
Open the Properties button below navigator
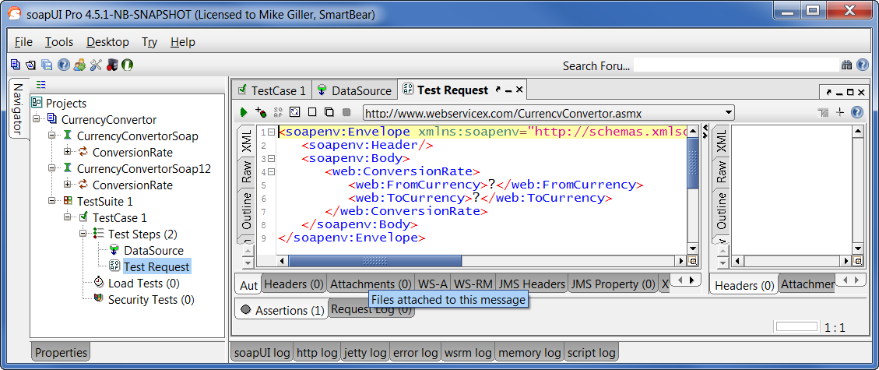tap(61, 353)
